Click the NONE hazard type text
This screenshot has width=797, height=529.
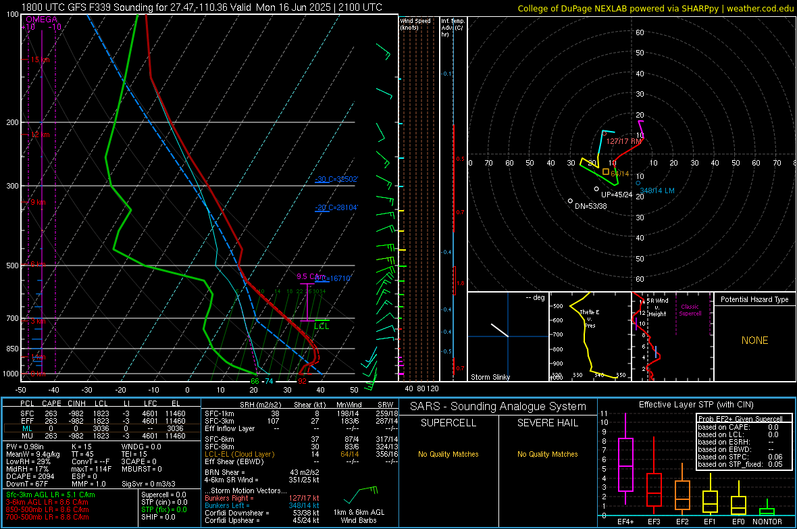pyautogui.click(x=755, y=341)
